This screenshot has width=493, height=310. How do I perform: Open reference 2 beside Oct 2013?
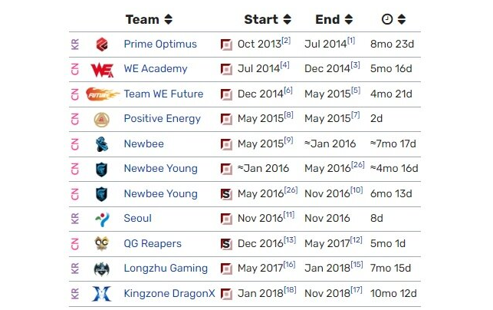pyautogui.click(x=286, y=40)
